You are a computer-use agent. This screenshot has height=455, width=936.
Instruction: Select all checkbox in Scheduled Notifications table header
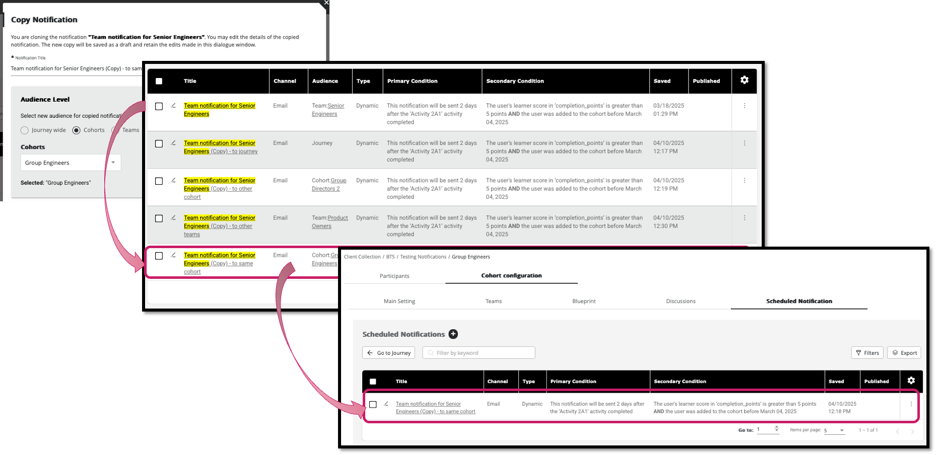click(x=373, y=382)
